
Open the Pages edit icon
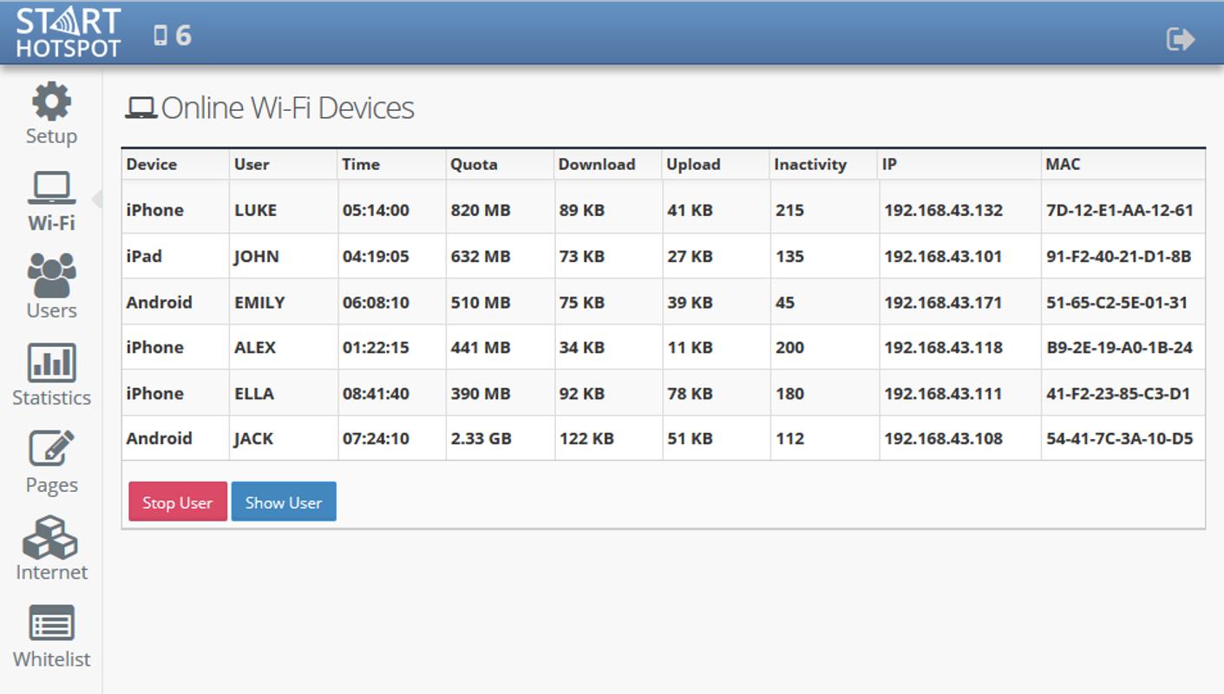coord(51,449)
